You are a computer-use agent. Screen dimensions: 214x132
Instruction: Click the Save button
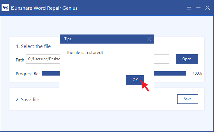pos(187,99)
